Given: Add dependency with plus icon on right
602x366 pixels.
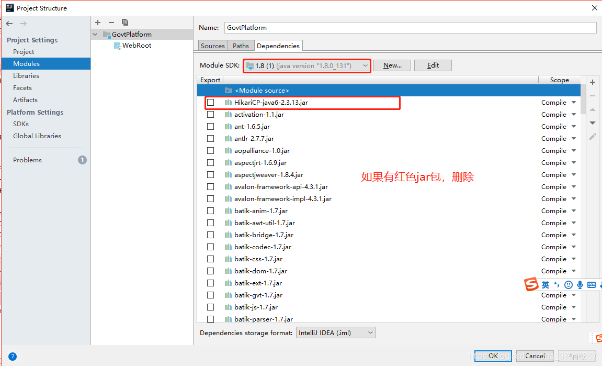Looking at the screenshot, I should click(x=593, y=82).
